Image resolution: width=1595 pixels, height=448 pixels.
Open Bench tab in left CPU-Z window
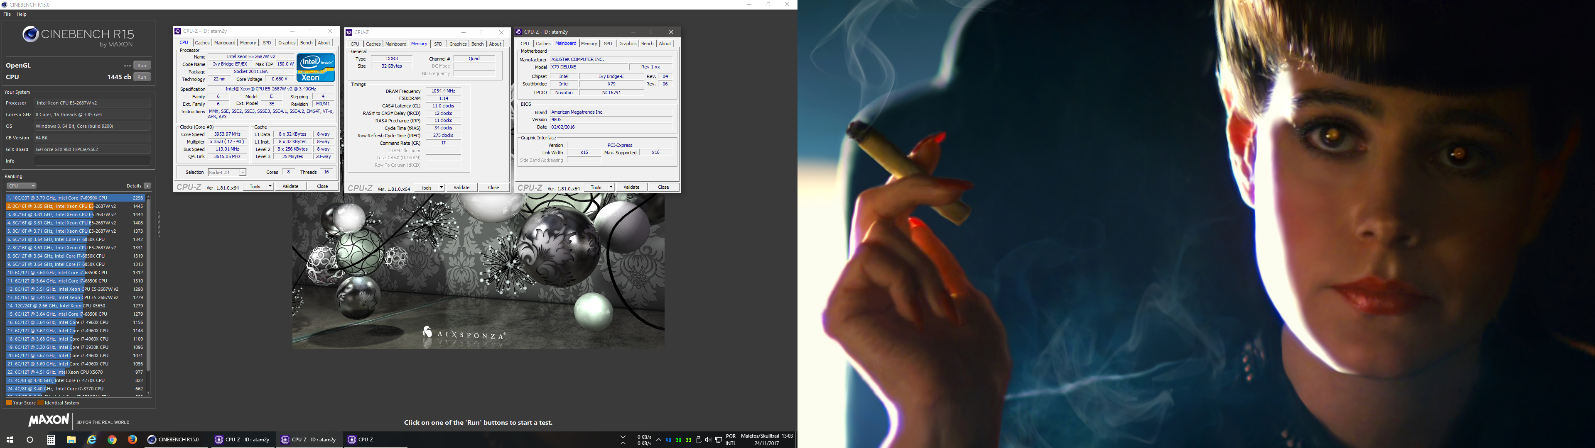pos(307,43)
